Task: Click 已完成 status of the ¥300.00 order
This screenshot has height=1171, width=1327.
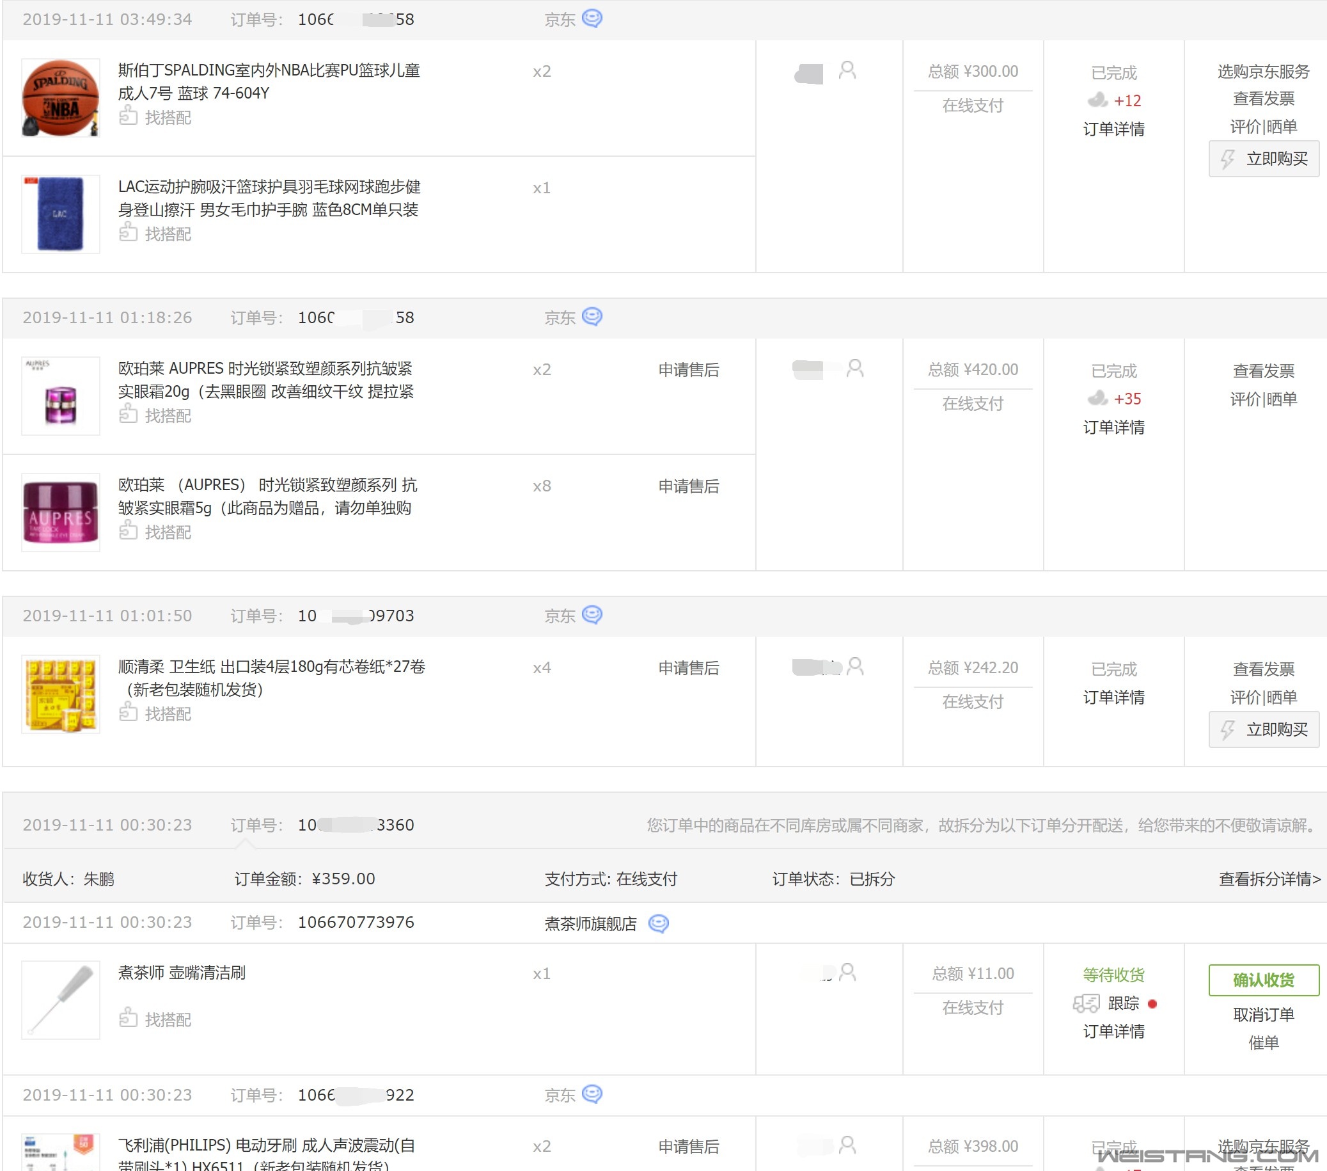Action: 1113,72
